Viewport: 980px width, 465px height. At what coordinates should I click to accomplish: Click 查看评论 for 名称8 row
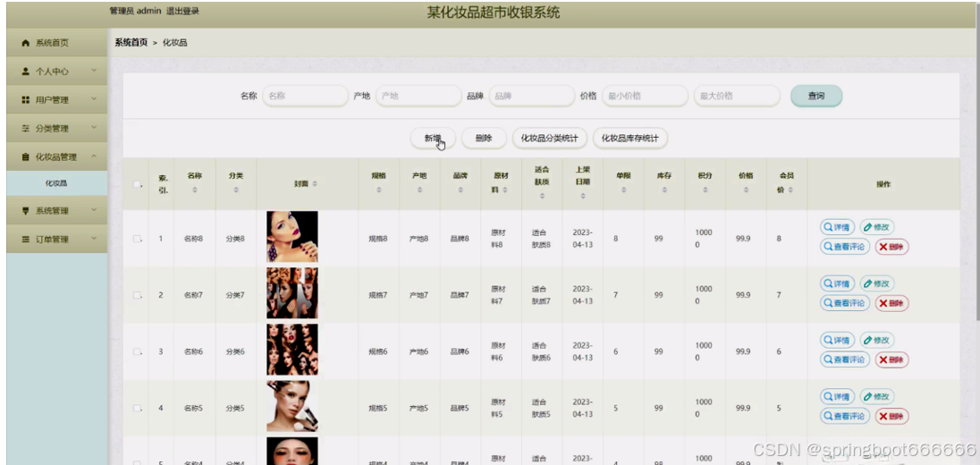[844, 247]
